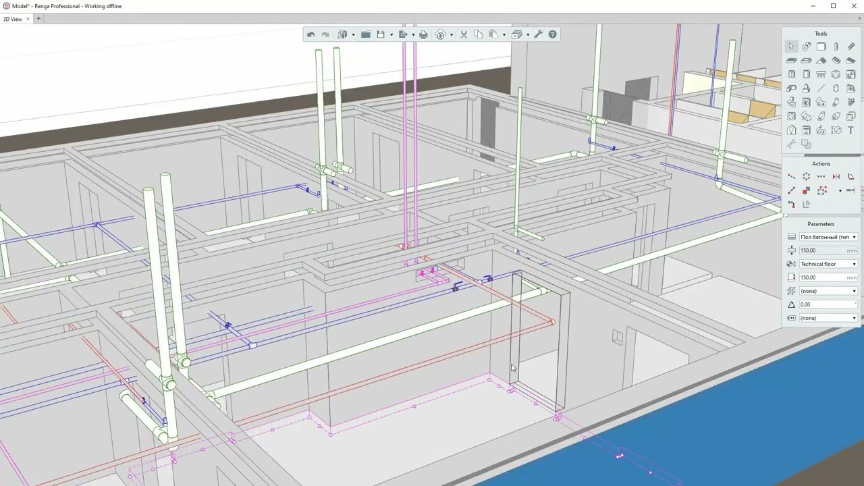Click the circular array action icon

click(806, 176)
